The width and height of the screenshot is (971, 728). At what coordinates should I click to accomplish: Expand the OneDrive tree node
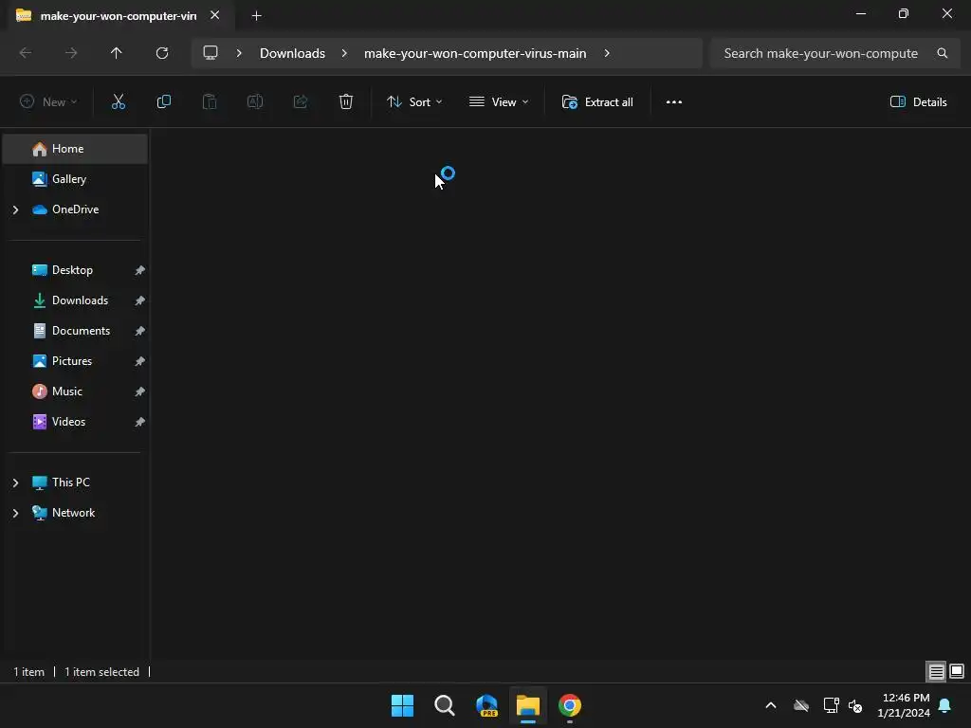click(x=15, y=209)
